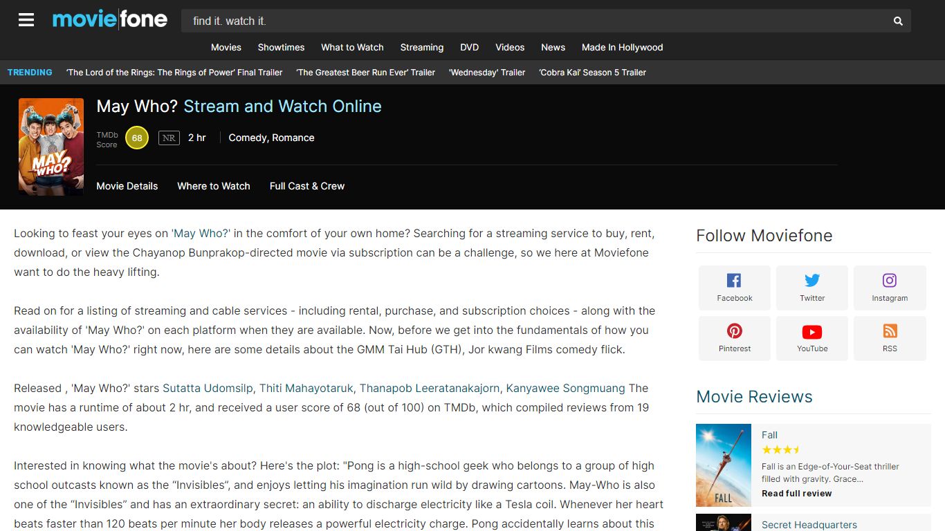945x531 pixels.
Task: Click the Secret Headquarters thumbnail
Action: 724,523
